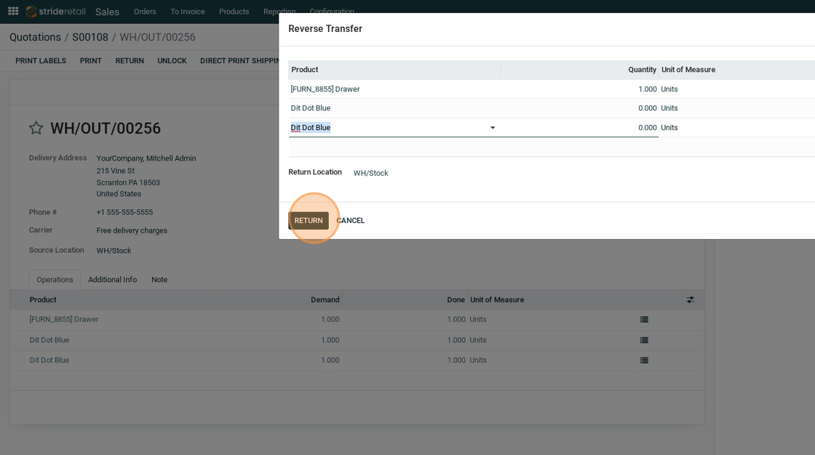The width and height of the screenshot is (815, 455).
Task: Expand product dropdown arrow in Reverse Transfer
Action: point(492,128)
